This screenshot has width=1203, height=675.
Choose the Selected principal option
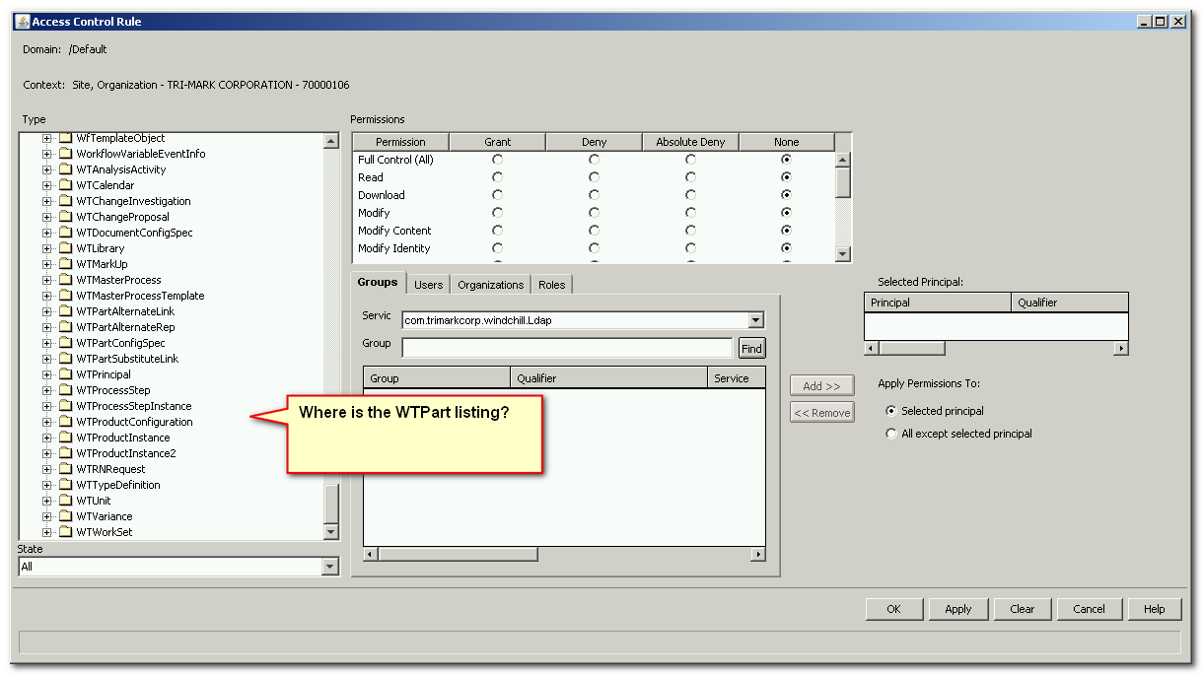[x=891, y=411]
